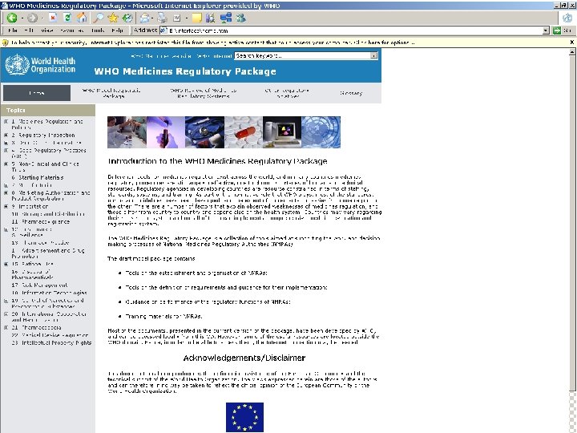This screenshot has width=577, height=433.
Task: Open the Back button history dropdown
Action: [22, 18]
